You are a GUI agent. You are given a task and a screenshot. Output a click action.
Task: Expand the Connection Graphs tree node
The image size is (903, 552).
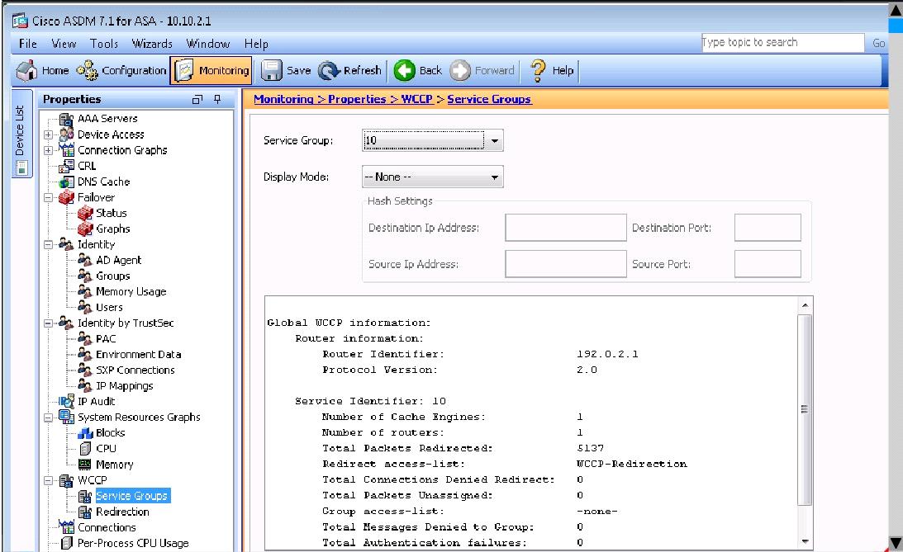pos(49,150)
